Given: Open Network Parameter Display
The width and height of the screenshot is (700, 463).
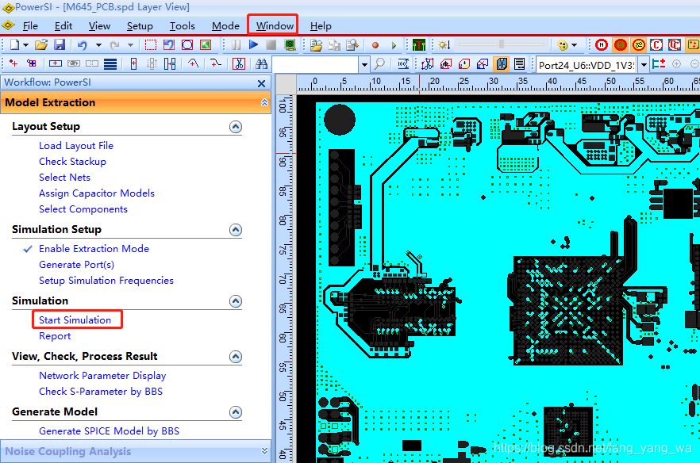Looking at the screenshot, I should tap(102, 376).
